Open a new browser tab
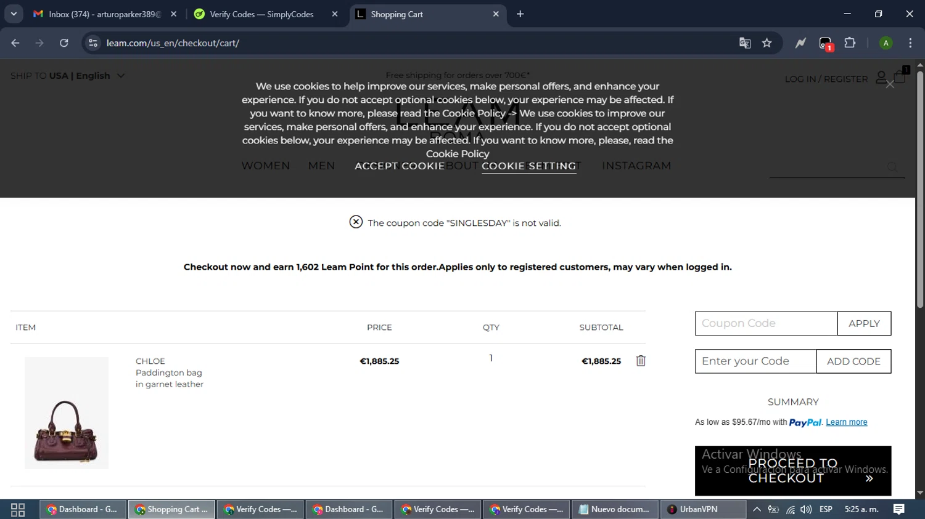925x519 pixels. [x=520, y=14]
